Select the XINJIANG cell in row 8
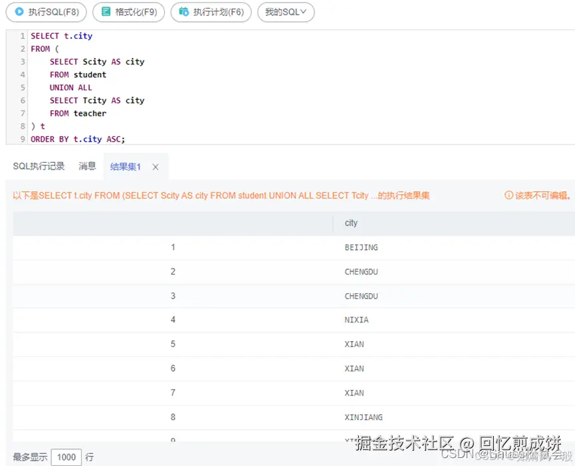 pos(364,417)
